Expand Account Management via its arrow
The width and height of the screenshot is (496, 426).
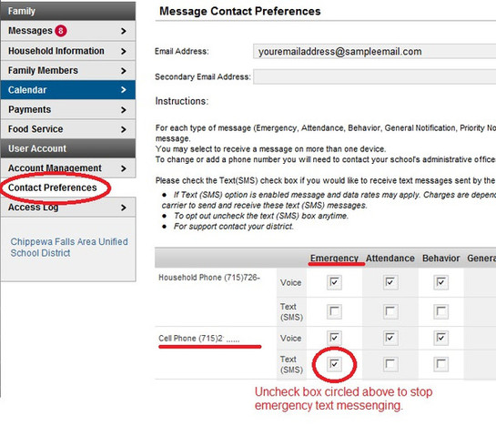[x=124, y=168]
